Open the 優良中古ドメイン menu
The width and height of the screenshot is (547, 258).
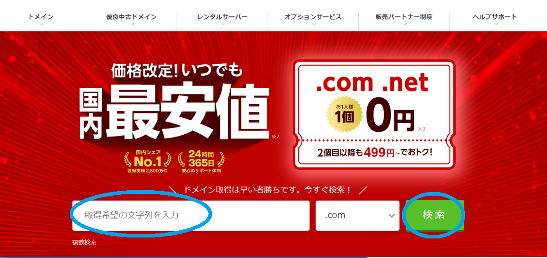131,17
